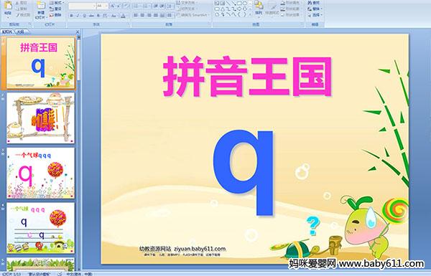431x276 pixels.
Task: Click the ziyuan.baby611.com text on slide
Action: coord(200,249)
